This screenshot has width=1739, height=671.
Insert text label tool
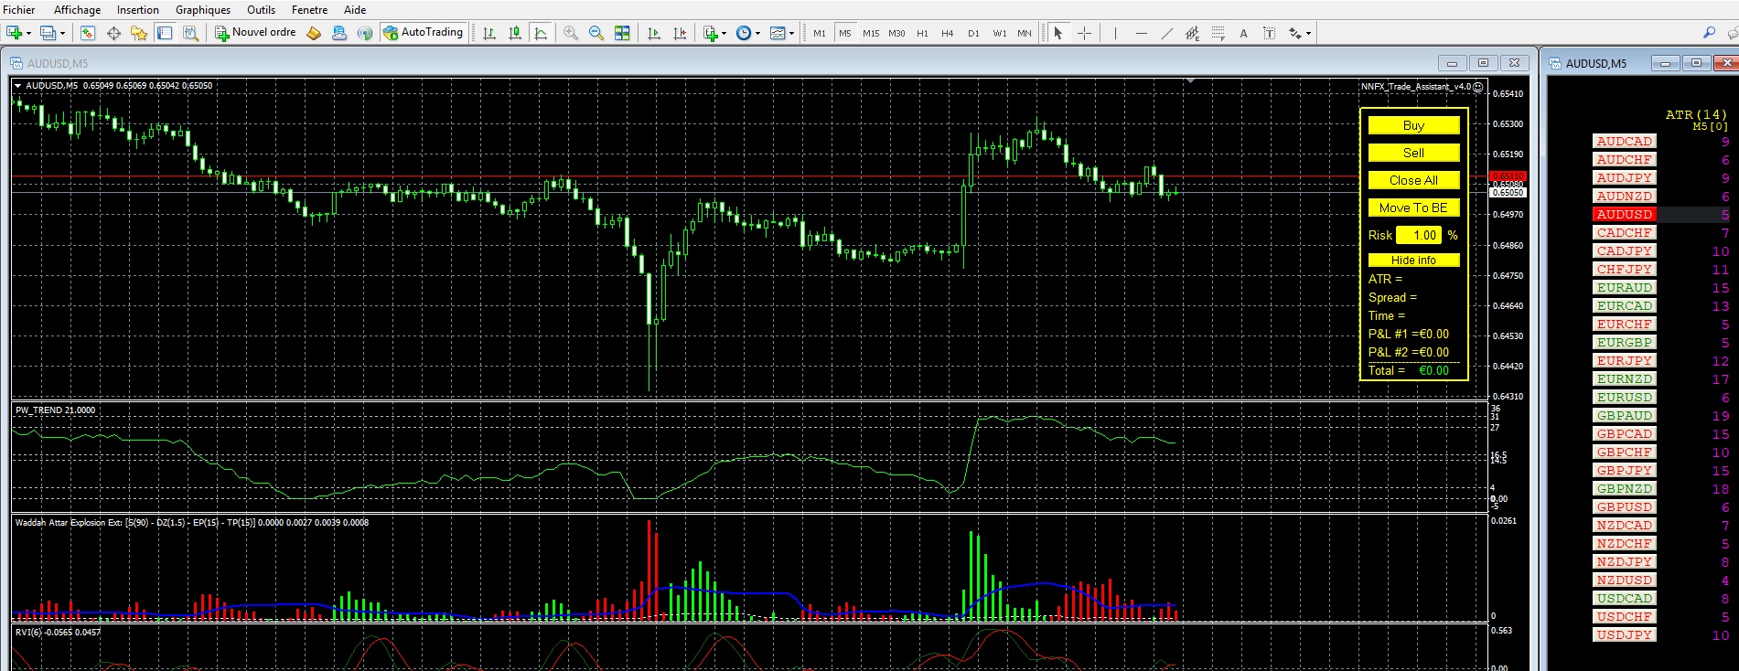point(1269,33)
